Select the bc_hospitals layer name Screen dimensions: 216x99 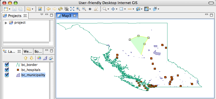(x=31, y=70)
